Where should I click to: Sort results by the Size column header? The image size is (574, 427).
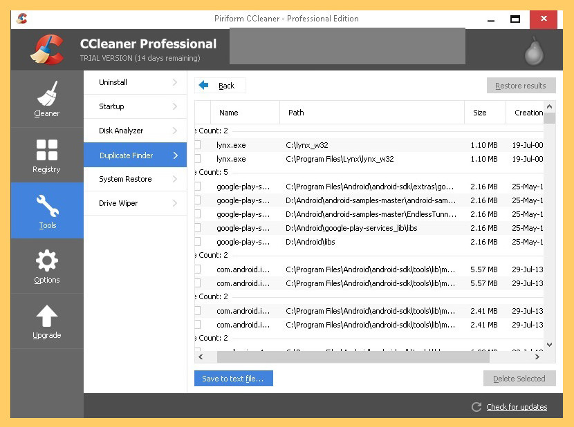click(479, 113)
